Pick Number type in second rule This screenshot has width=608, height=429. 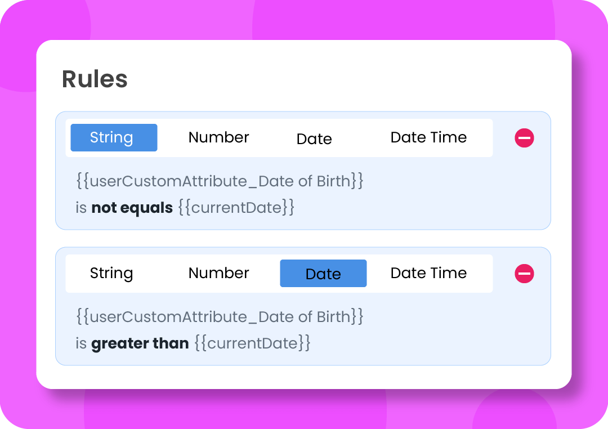click(x=218, y=274)
